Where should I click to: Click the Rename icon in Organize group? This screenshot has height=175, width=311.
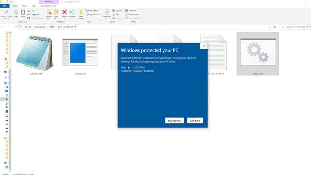72,14
